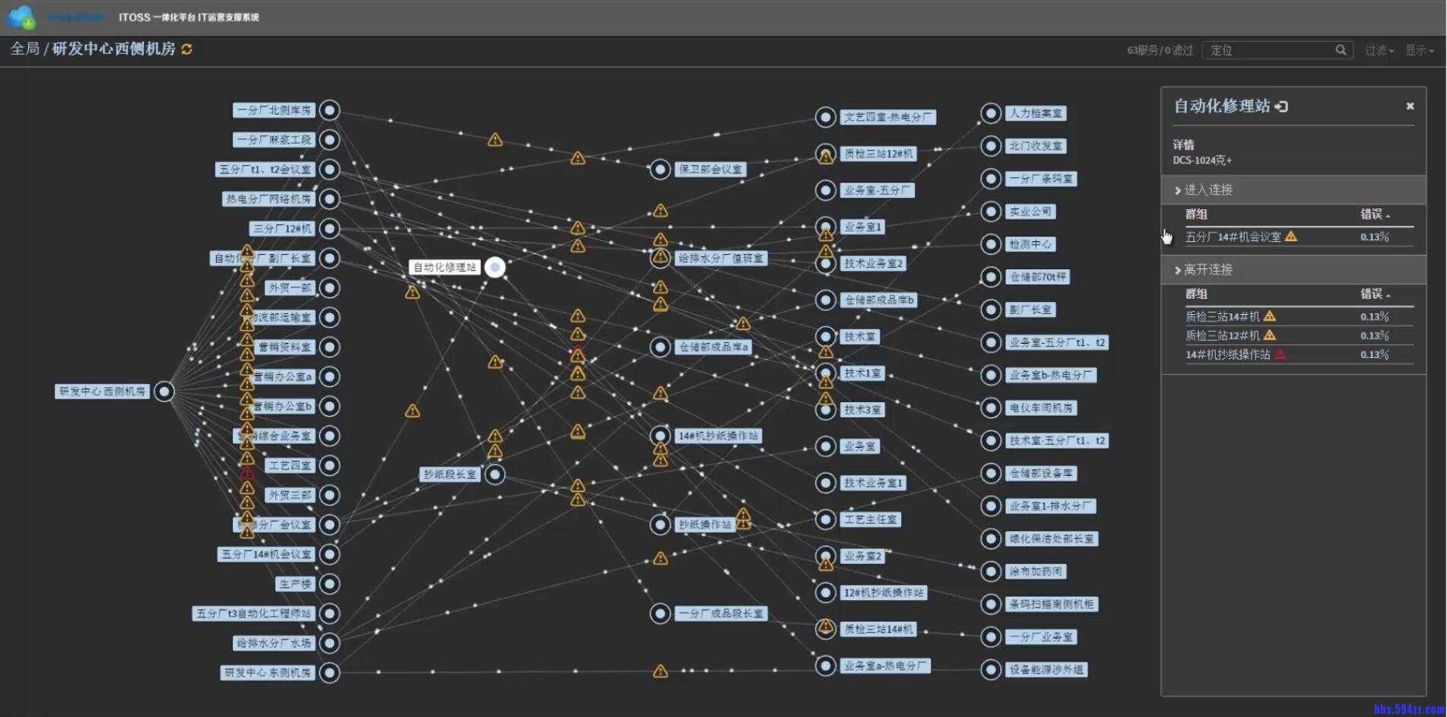Image resolution: width=1447 pixels, height=717 pixels.
Task: Sort incoming connections by 错误 column
Action: click(x=1374, y=214)
